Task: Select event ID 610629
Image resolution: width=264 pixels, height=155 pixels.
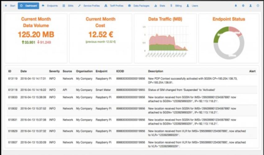Action: pos(13,131)
